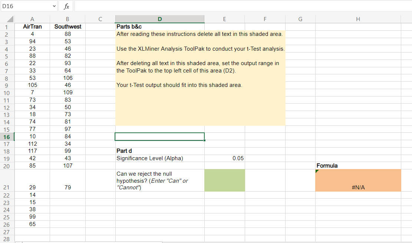Click the Parts b&c heading cell
Image resolution: width=412 pixels, height=243 pixels.
click(x=160, y=27)
